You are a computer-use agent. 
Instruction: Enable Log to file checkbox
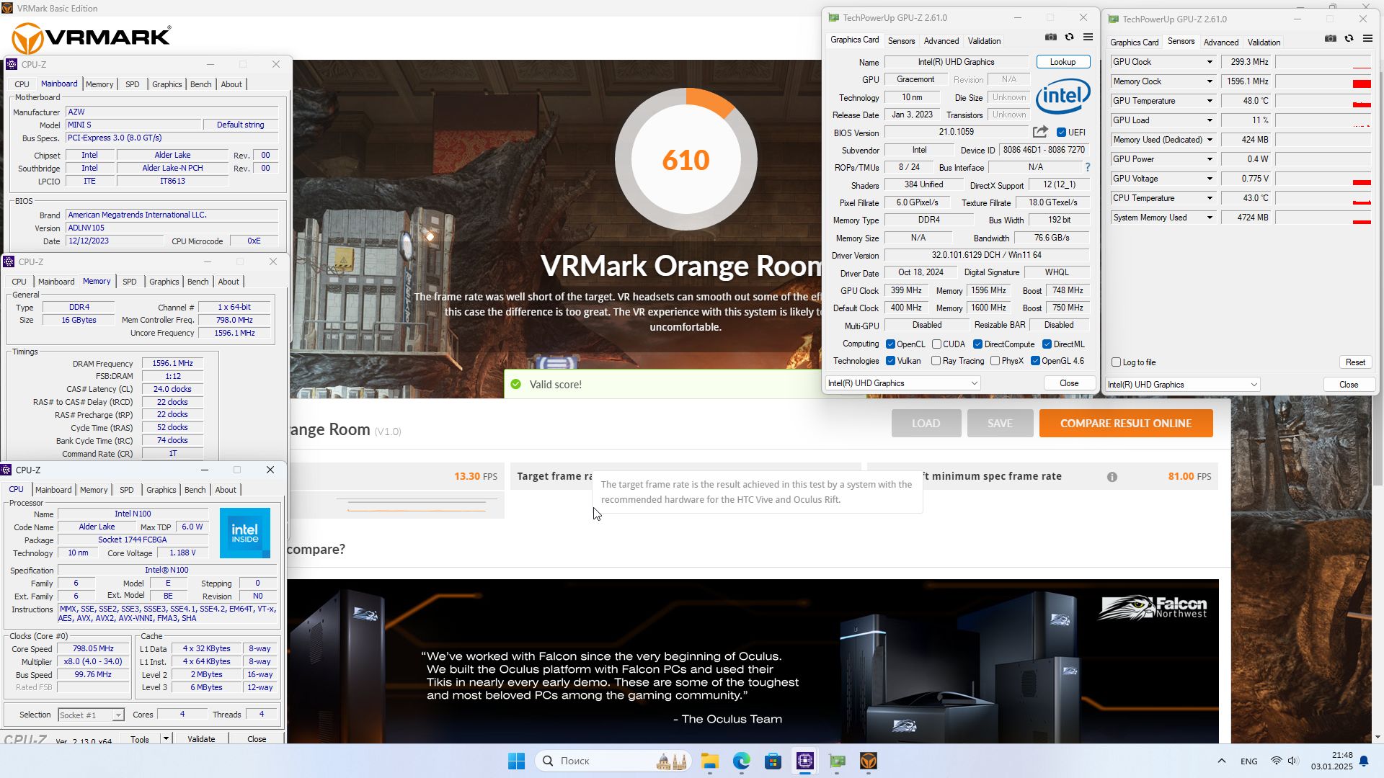(x=1116, y=362)
